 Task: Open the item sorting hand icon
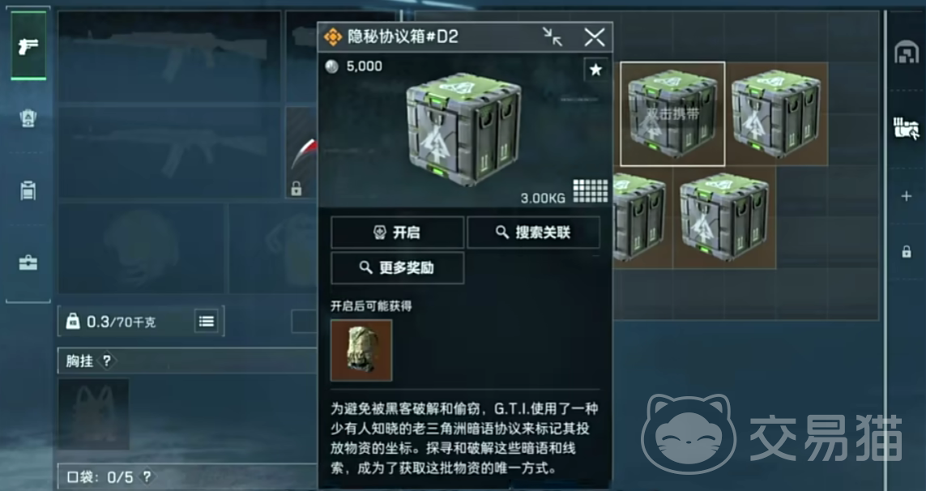pyautogui.click(x=907, y=128)
